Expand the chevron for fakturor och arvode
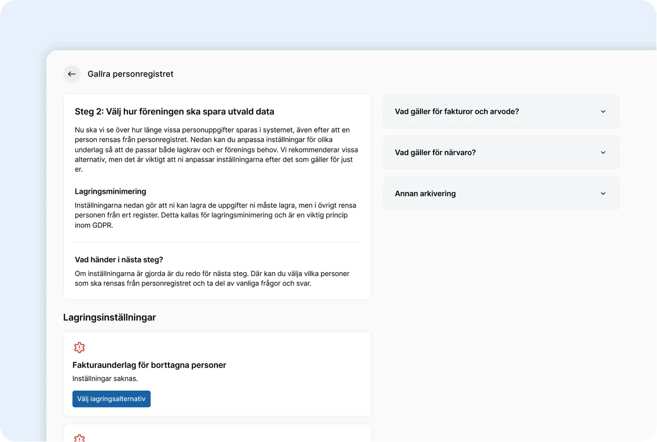657x442 pixels. pyautogui.click(x=603, y=111)
